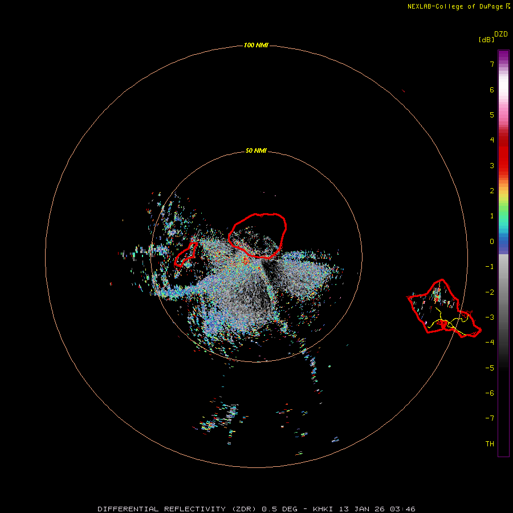
Task: Click the [dB] unit label
Action: 486,39
